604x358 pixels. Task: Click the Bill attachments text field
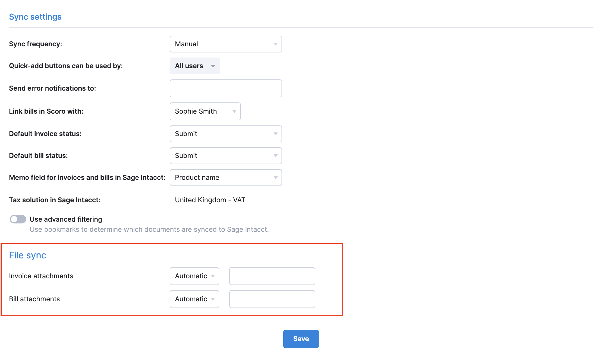pyautogui.click(x=272, y=299)
